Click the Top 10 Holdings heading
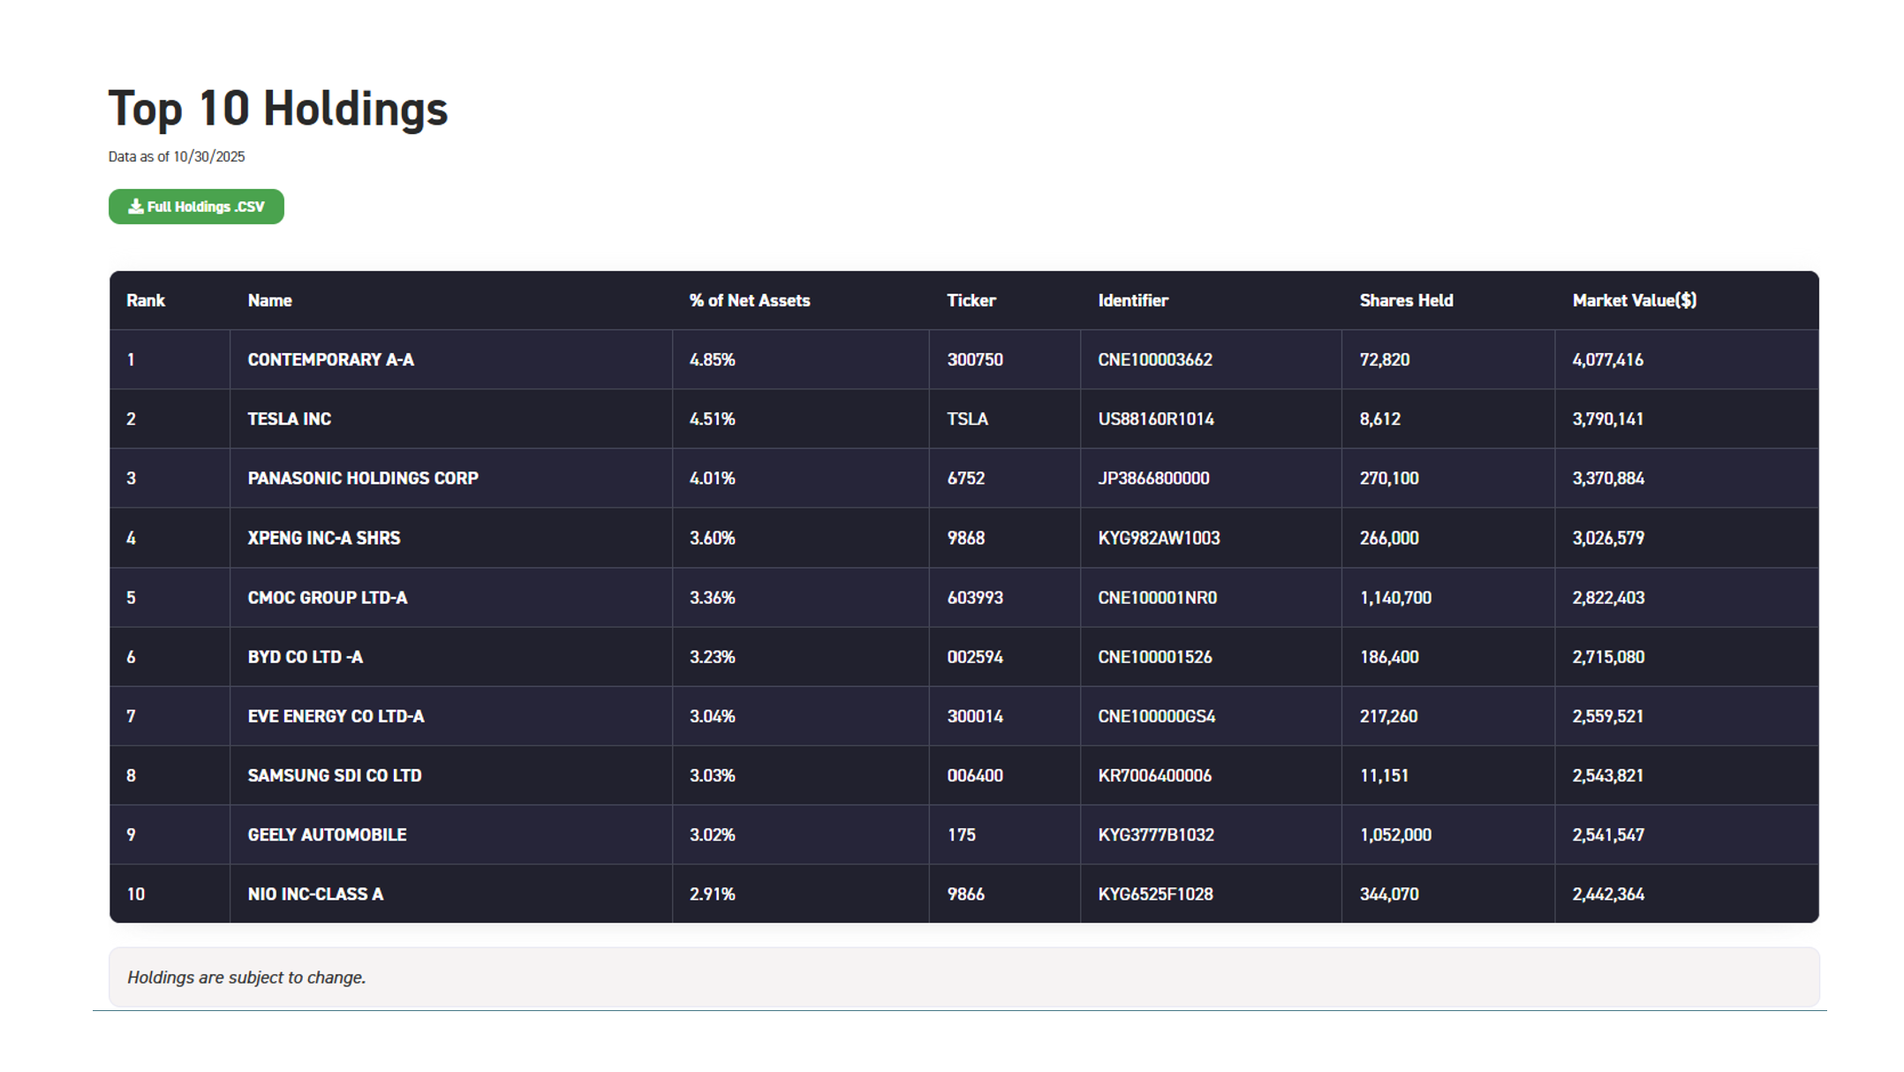 [278, 109]
